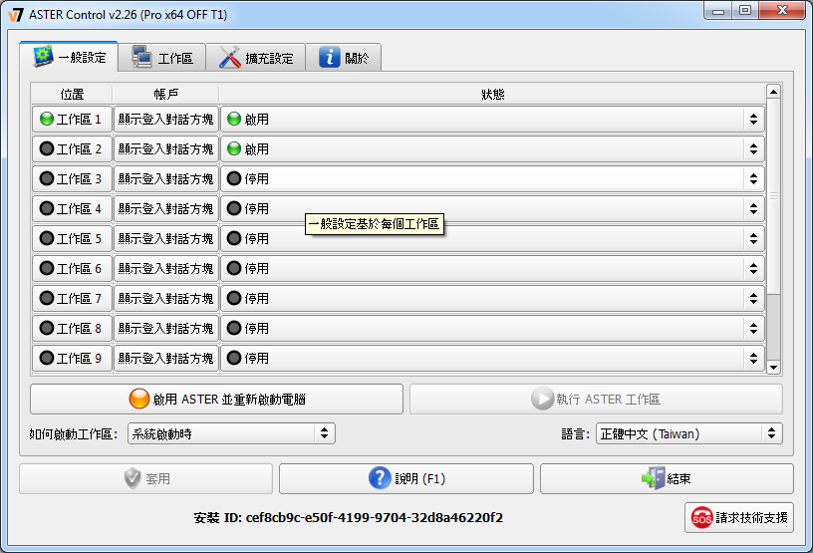Click the 套用 button

point(146,478)
